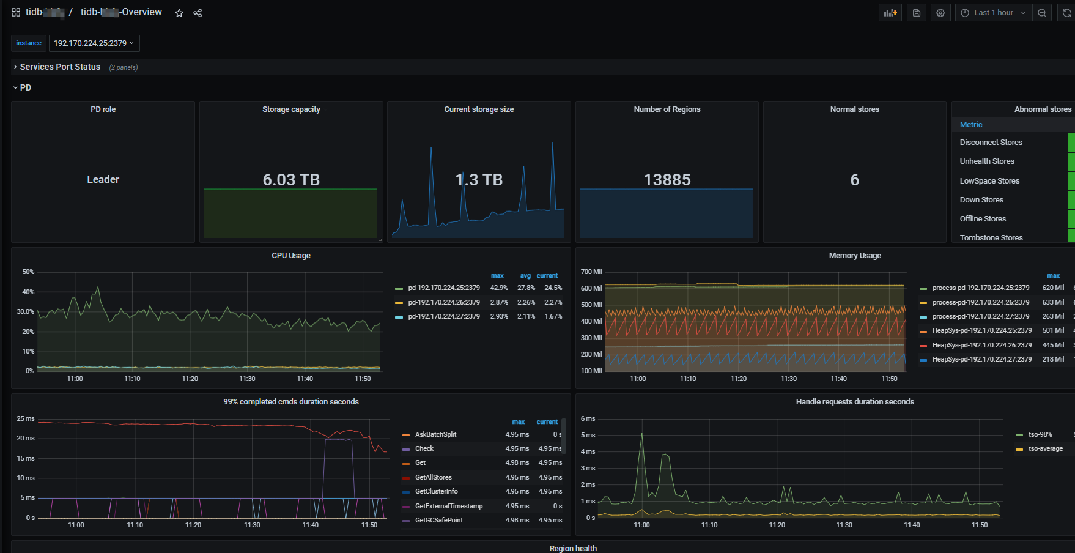Screen dimensions: 1075x553
Task: Open the Memory Usage panel title menu
Action: (x=854, y=256)
